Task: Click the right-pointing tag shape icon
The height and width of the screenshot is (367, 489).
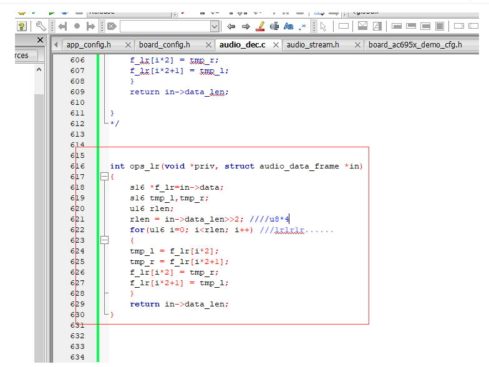Action: (459, 26)
